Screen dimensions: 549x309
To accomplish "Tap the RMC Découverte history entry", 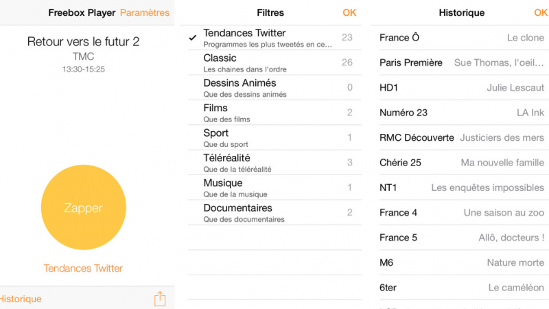I will point(461,137).
